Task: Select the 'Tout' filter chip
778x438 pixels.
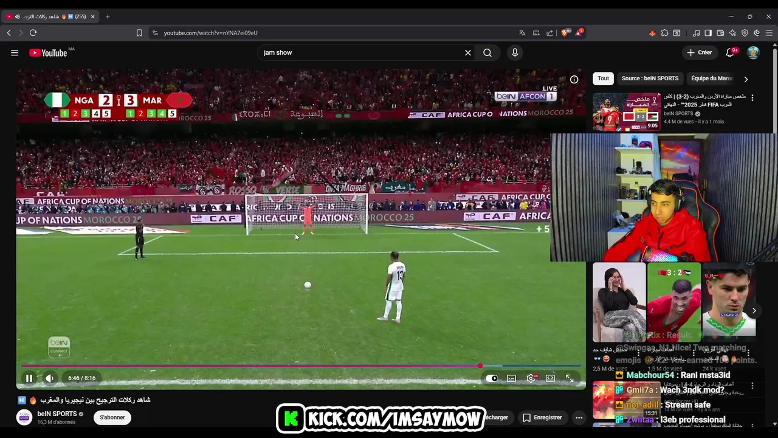Action: coord(603,78)
